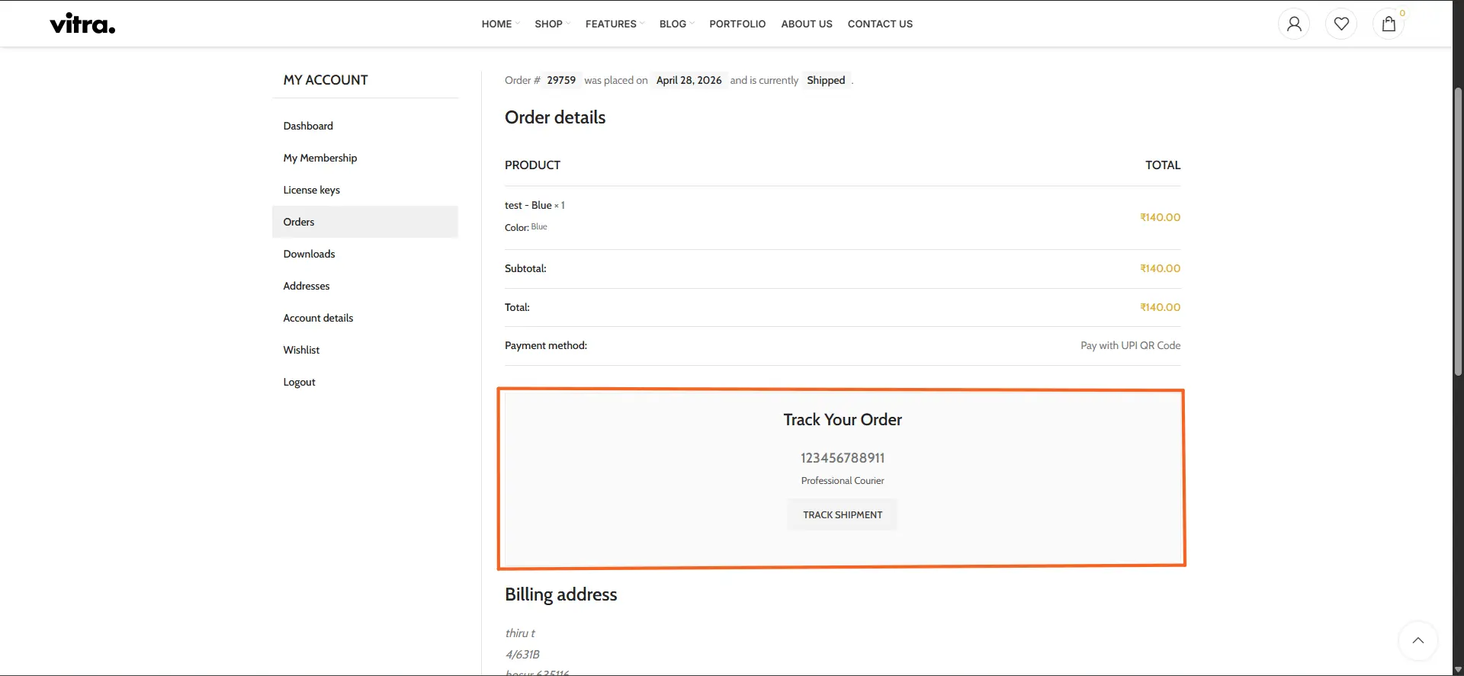The width and height of the screenshot is (1464, 676).
Task: Expand the Home menu dropdown
Action: pos(500,24)
